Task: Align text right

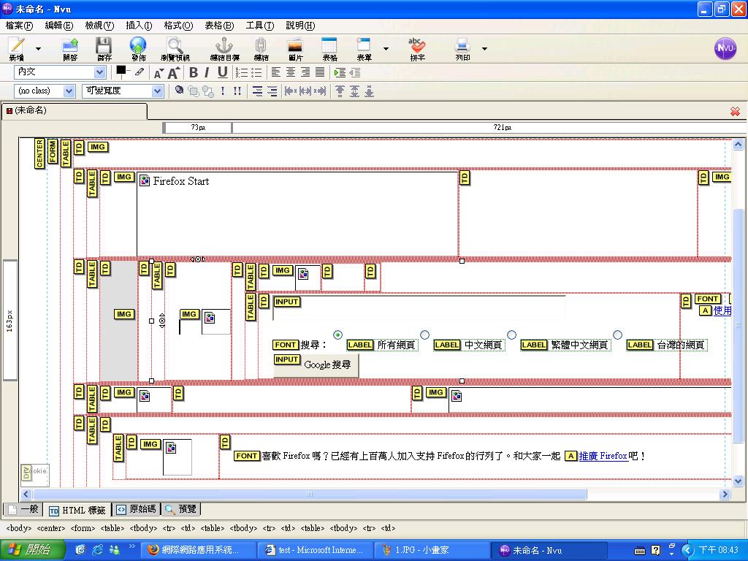Action: (x=305, y=72)
